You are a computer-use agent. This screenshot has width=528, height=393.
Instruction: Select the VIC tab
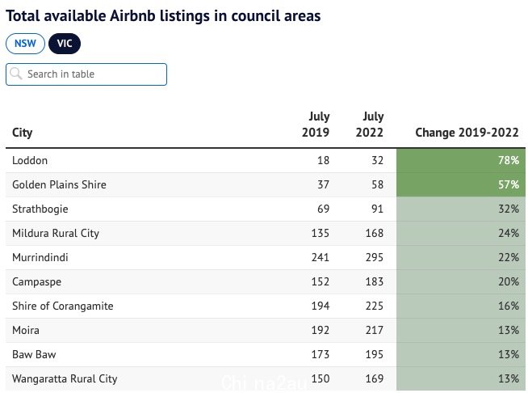coord(65,44)
